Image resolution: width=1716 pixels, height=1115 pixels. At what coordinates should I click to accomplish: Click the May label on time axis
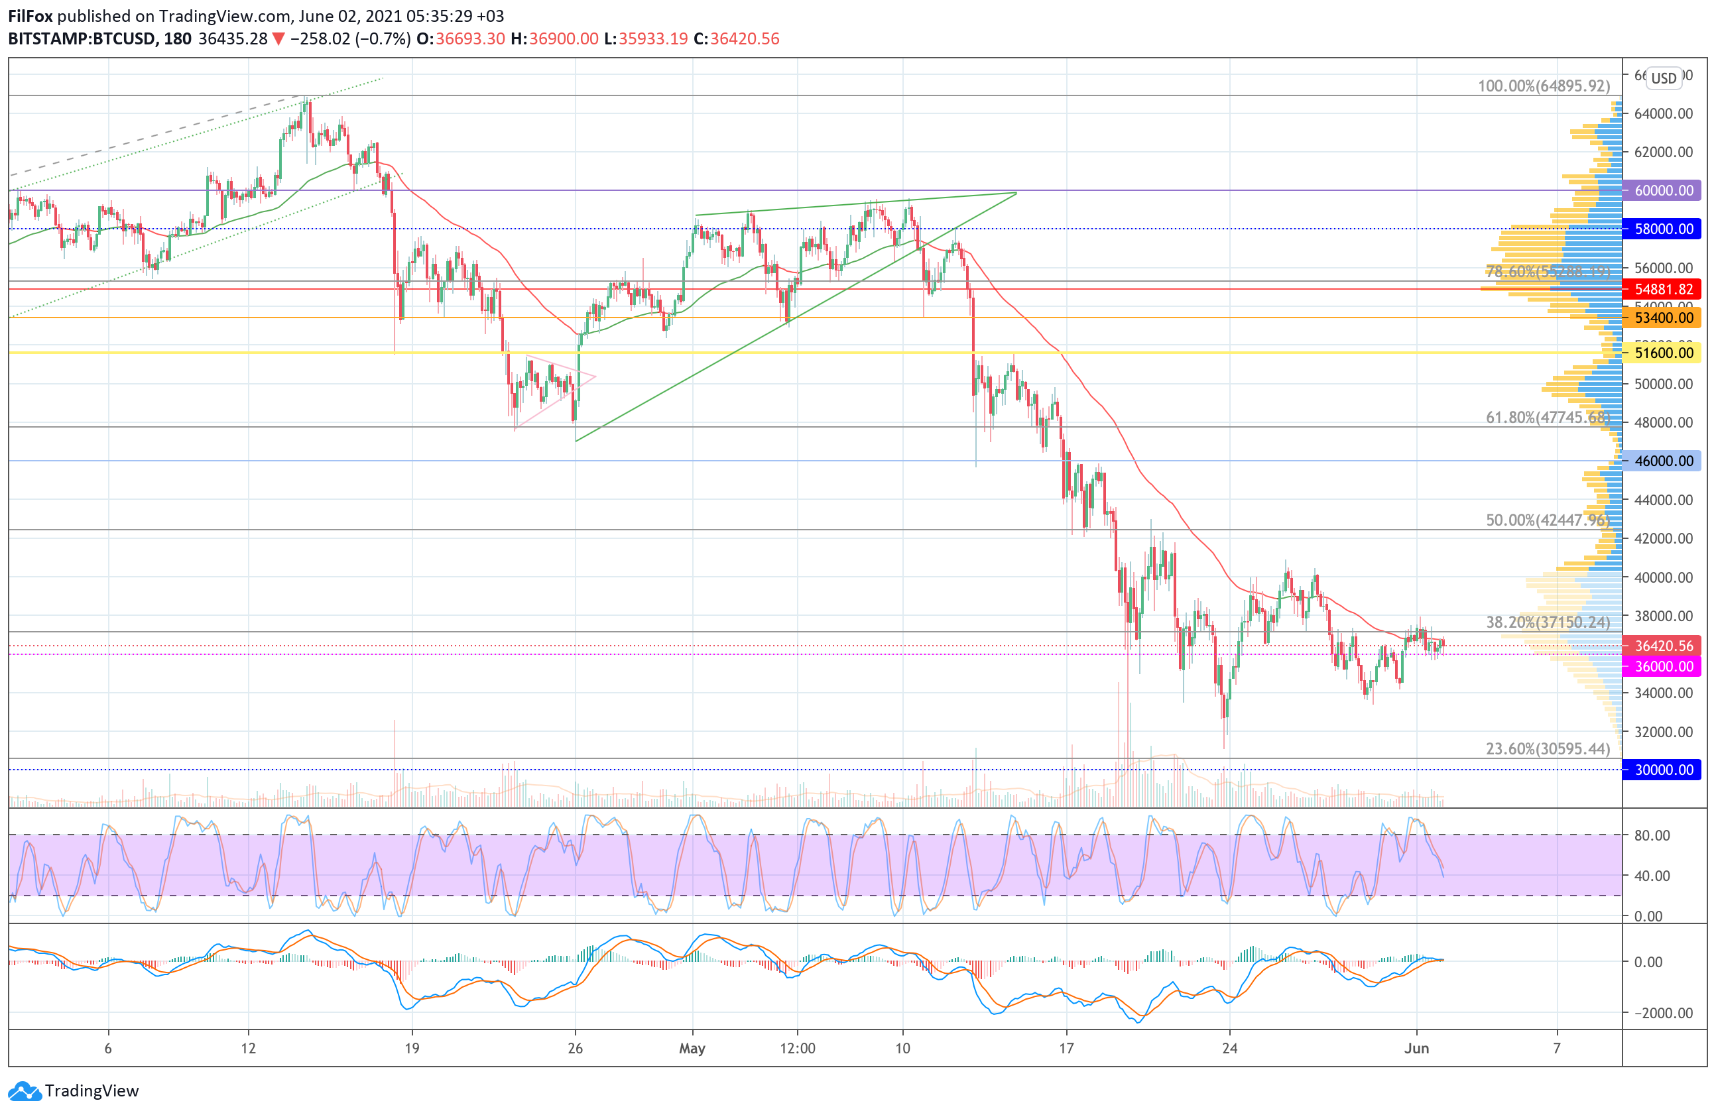click(x=692, y=1048)
